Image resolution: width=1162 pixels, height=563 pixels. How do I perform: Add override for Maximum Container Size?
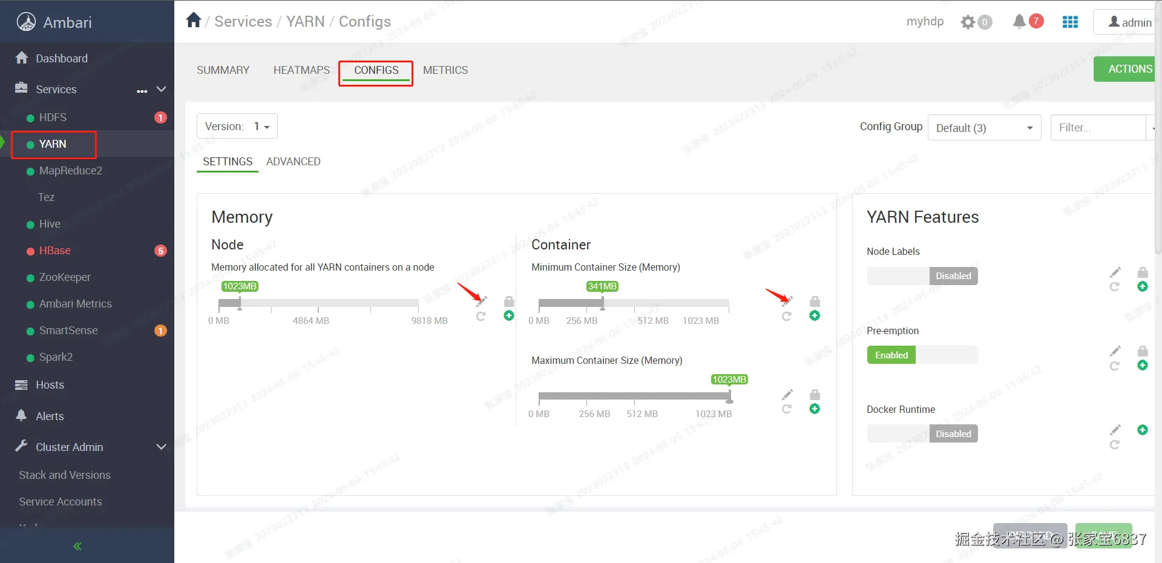(x=815, y=409)
